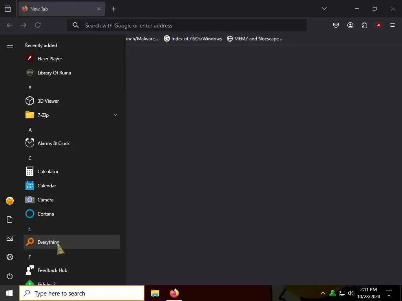The height and width of the screenshot is (301, 402).
Task: Open the 'anch/Malware...' bookmark
Action: click(x=142, y=39)
